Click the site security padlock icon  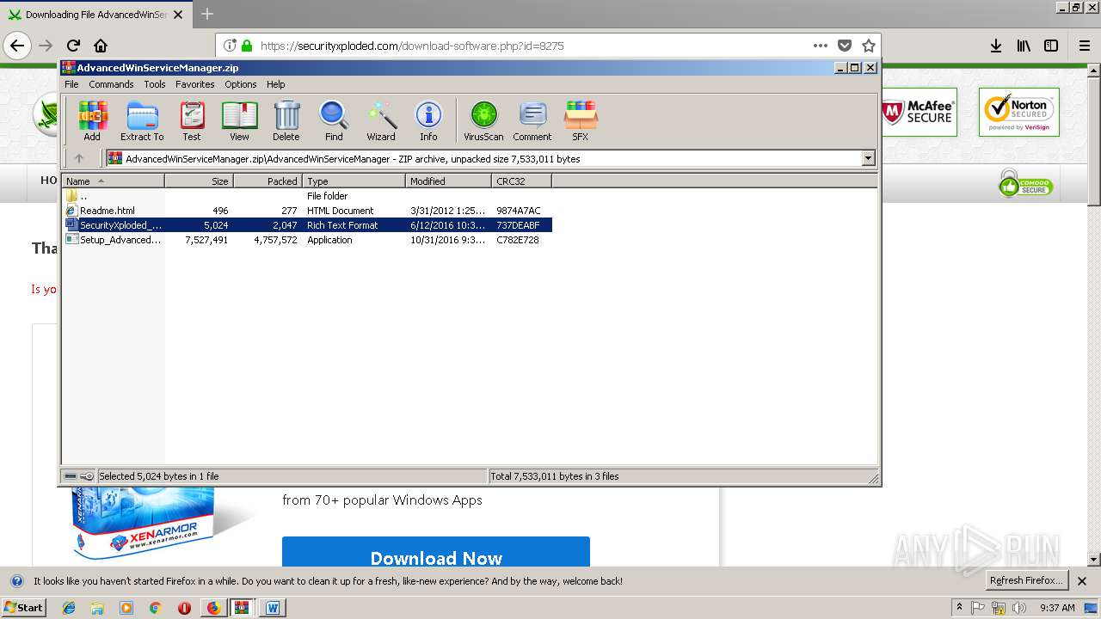[247, 46]
